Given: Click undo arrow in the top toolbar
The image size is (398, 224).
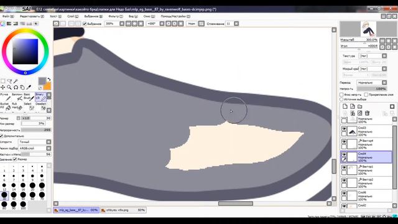Looking at the screenshot, I should (56, 24).
